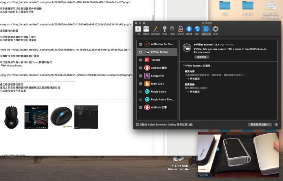Click the 可以增加很多作業效率 line in editor

coord(13,91)
